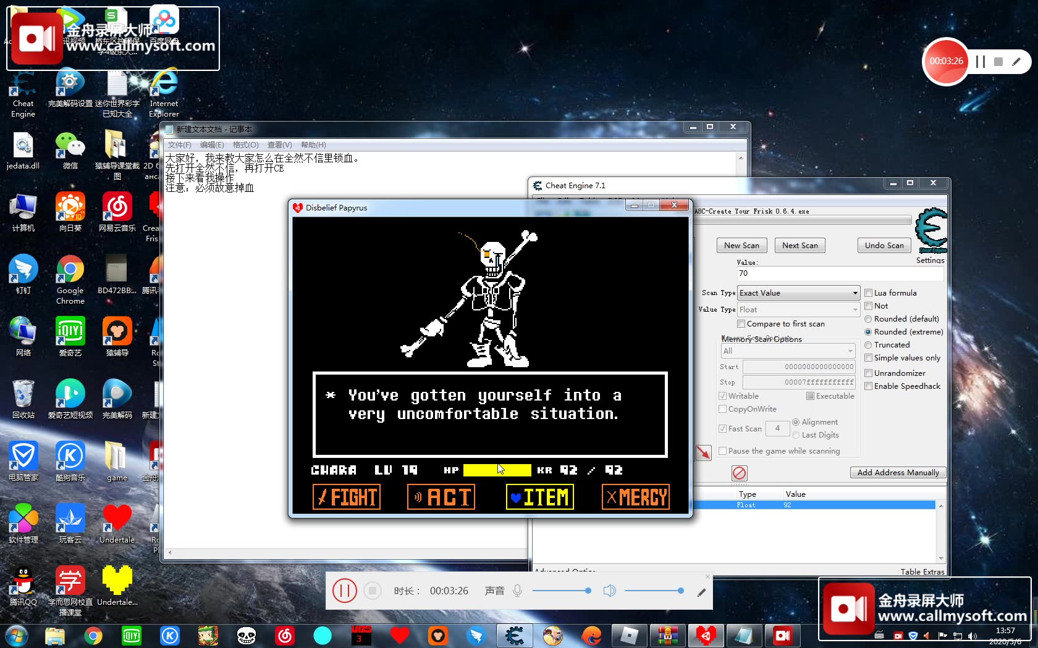This screenshot has width=1038, height=648.
Task: Stop recording in the recorder bar
Action: [372, 591]
